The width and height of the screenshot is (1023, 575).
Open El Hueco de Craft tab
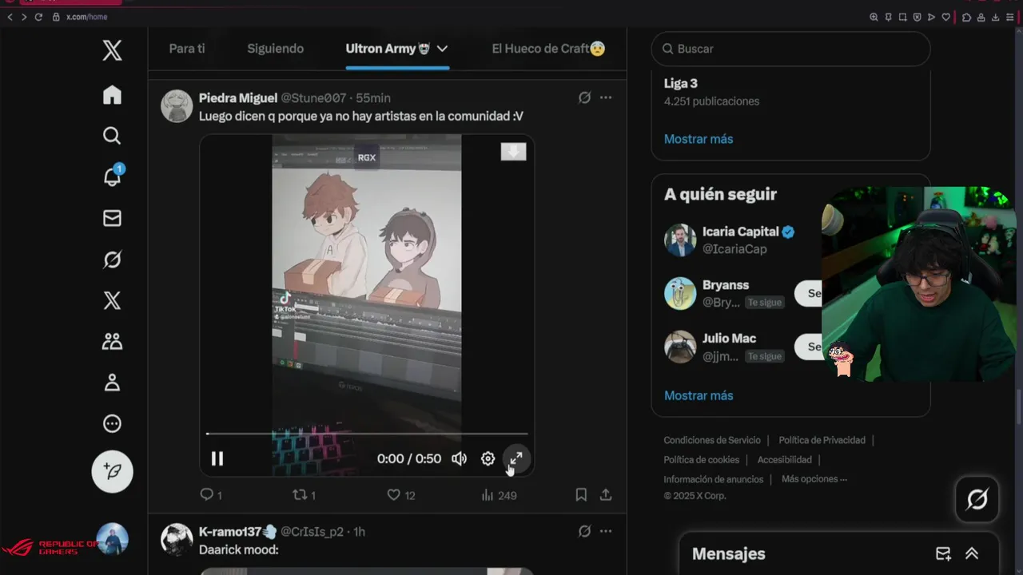pos(548,49)
